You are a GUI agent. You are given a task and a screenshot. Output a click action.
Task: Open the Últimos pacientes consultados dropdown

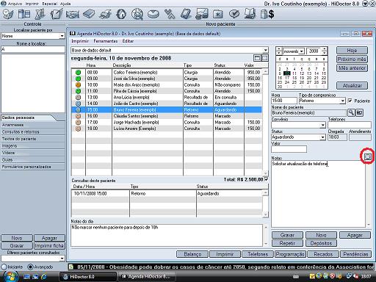[62, 258]
